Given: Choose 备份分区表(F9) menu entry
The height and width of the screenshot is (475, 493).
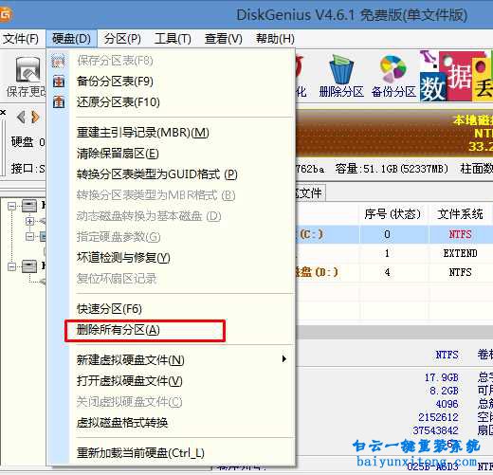Looking at the screenshot, I should [115, 82].
